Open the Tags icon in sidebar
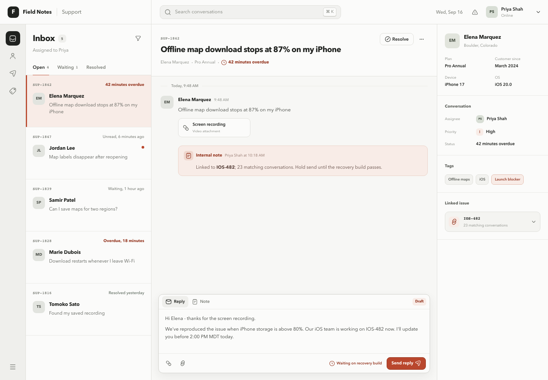The width and height of the screenshot is (548, 380). pyautogui.click(x=13, y=91)
